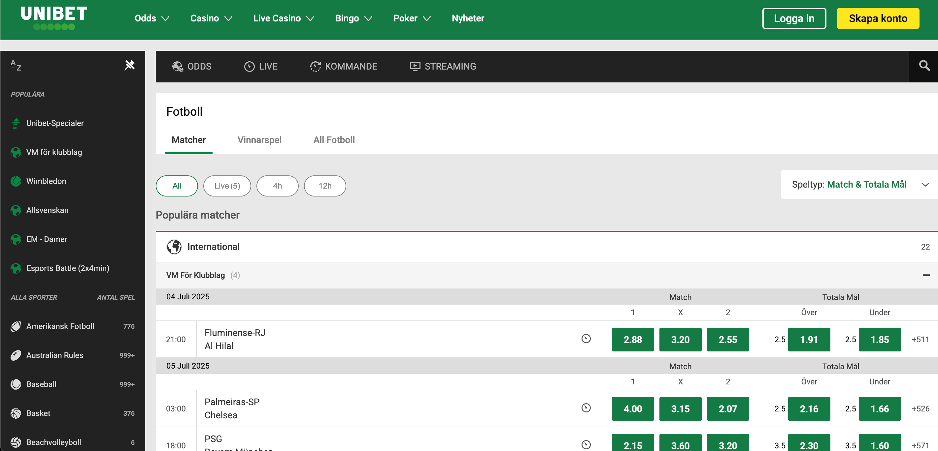This screenshot has height=451, width=938.
Task: Open Nyheter in top menu
Action: [x=468, y=18]
